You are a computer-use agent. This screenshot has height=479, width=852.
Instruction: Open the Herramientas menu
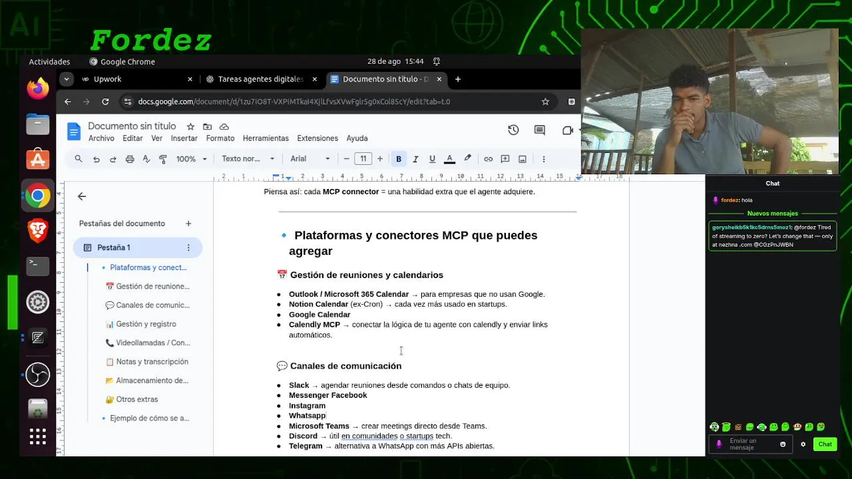[266, 138]
